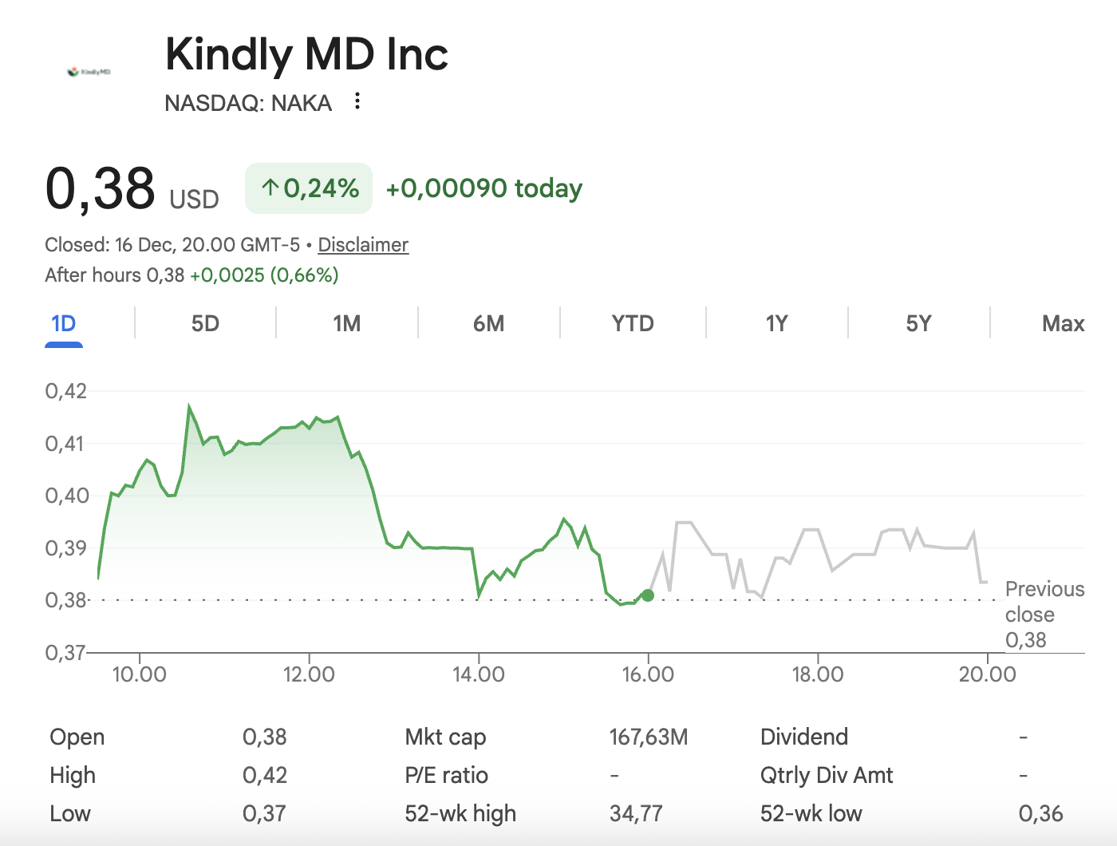Select the 1Y time range tab
The width and height of the screenshot is (1117, 846).
point(776,324)
